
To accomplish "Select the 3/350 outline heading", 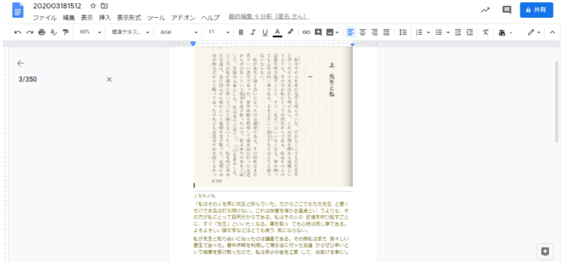I will tap(27, 79).
